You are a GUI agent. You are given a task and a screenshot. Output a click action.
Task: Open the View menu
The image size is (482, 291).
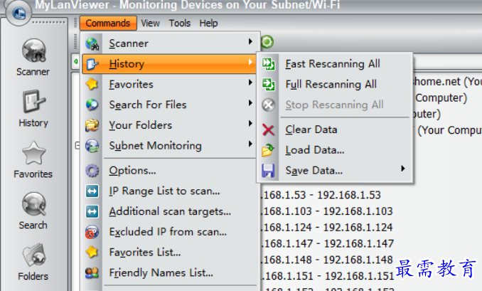tap(150, 23)
